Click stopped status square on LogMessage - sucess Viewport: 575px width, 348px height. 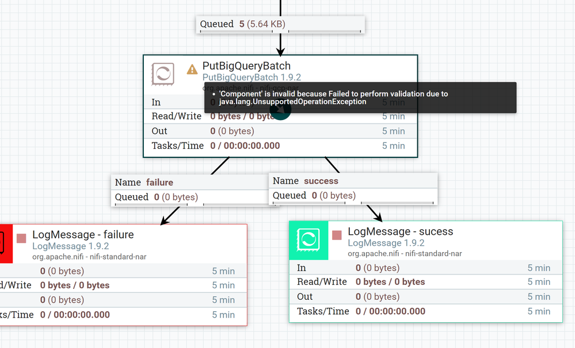coord(337,235)
